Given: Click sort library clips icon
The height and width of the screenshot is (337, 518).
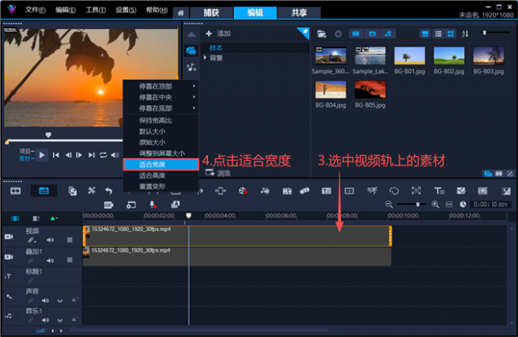Looking at the screenshot, I should click(465, 34).
